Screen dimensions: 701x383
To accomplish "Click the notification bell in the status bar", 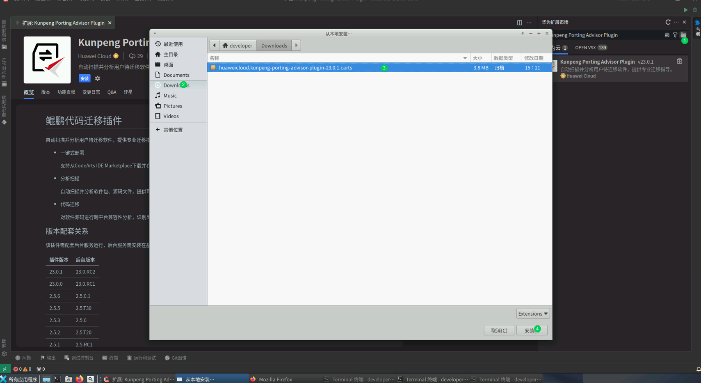I will click(x=698, y=369).
